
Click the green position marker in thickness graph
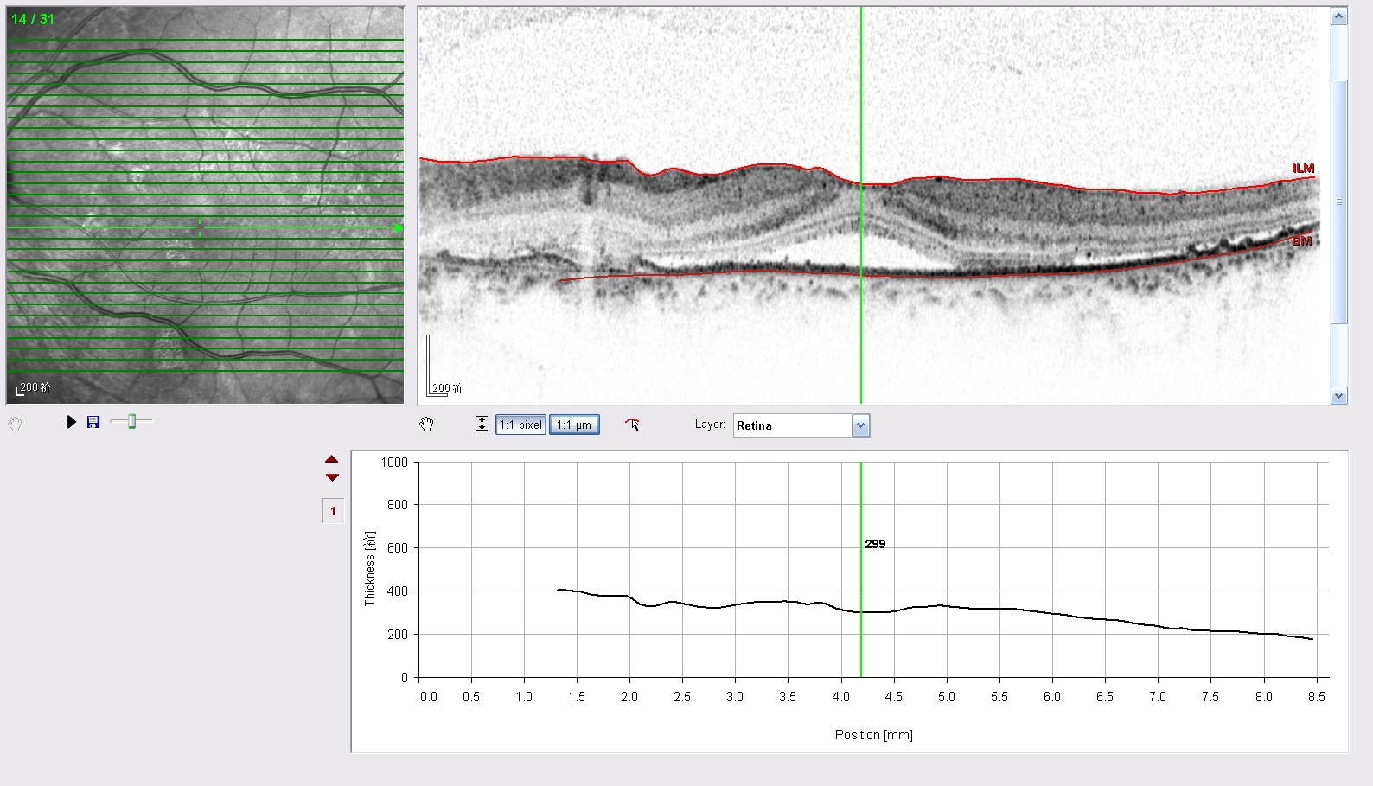[861, 570]
